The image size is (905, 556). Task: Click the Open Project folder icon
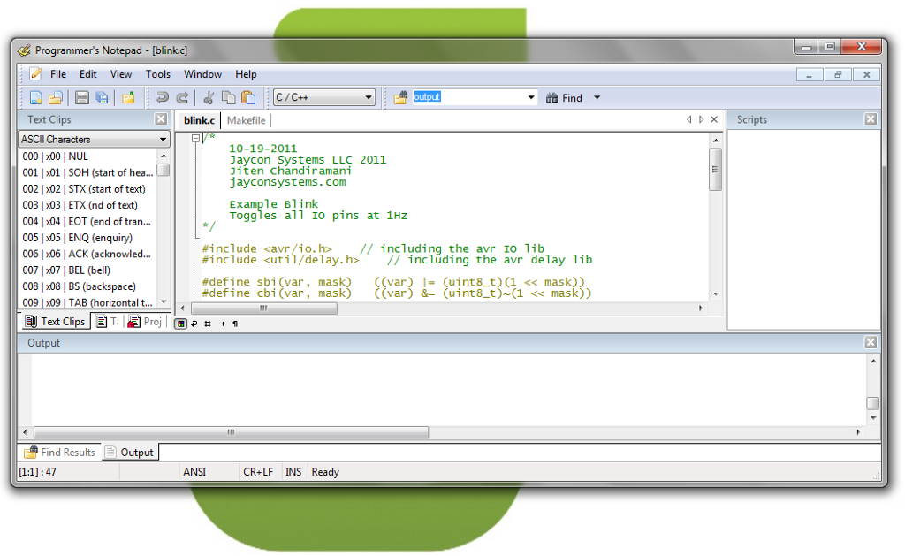pos(128,97)
